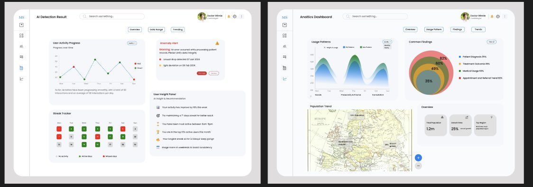Open monitor icon in AI Detection sidebar
This screenshot has width=533, height=187.
click(x=21, y=57)
